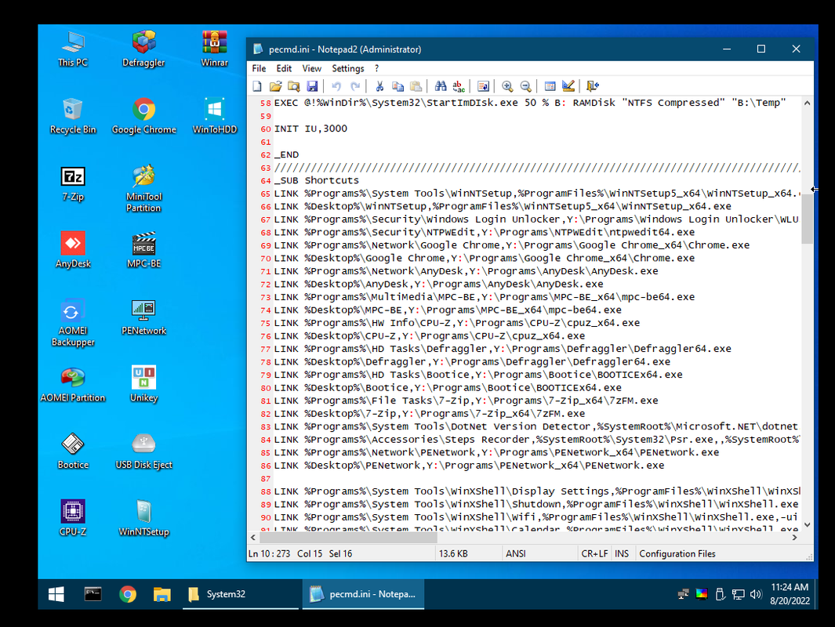Click the CPU-Z desktop icon
The width and height of the screenshot is (835, 627).
73,518
